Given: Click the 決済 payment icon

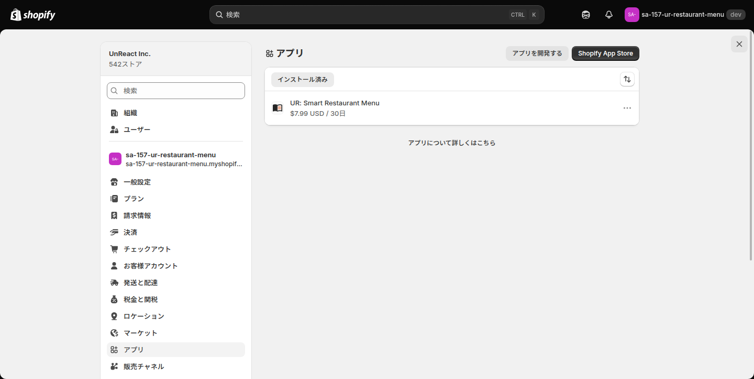Looking at the screenshot, I should point(114,232).
